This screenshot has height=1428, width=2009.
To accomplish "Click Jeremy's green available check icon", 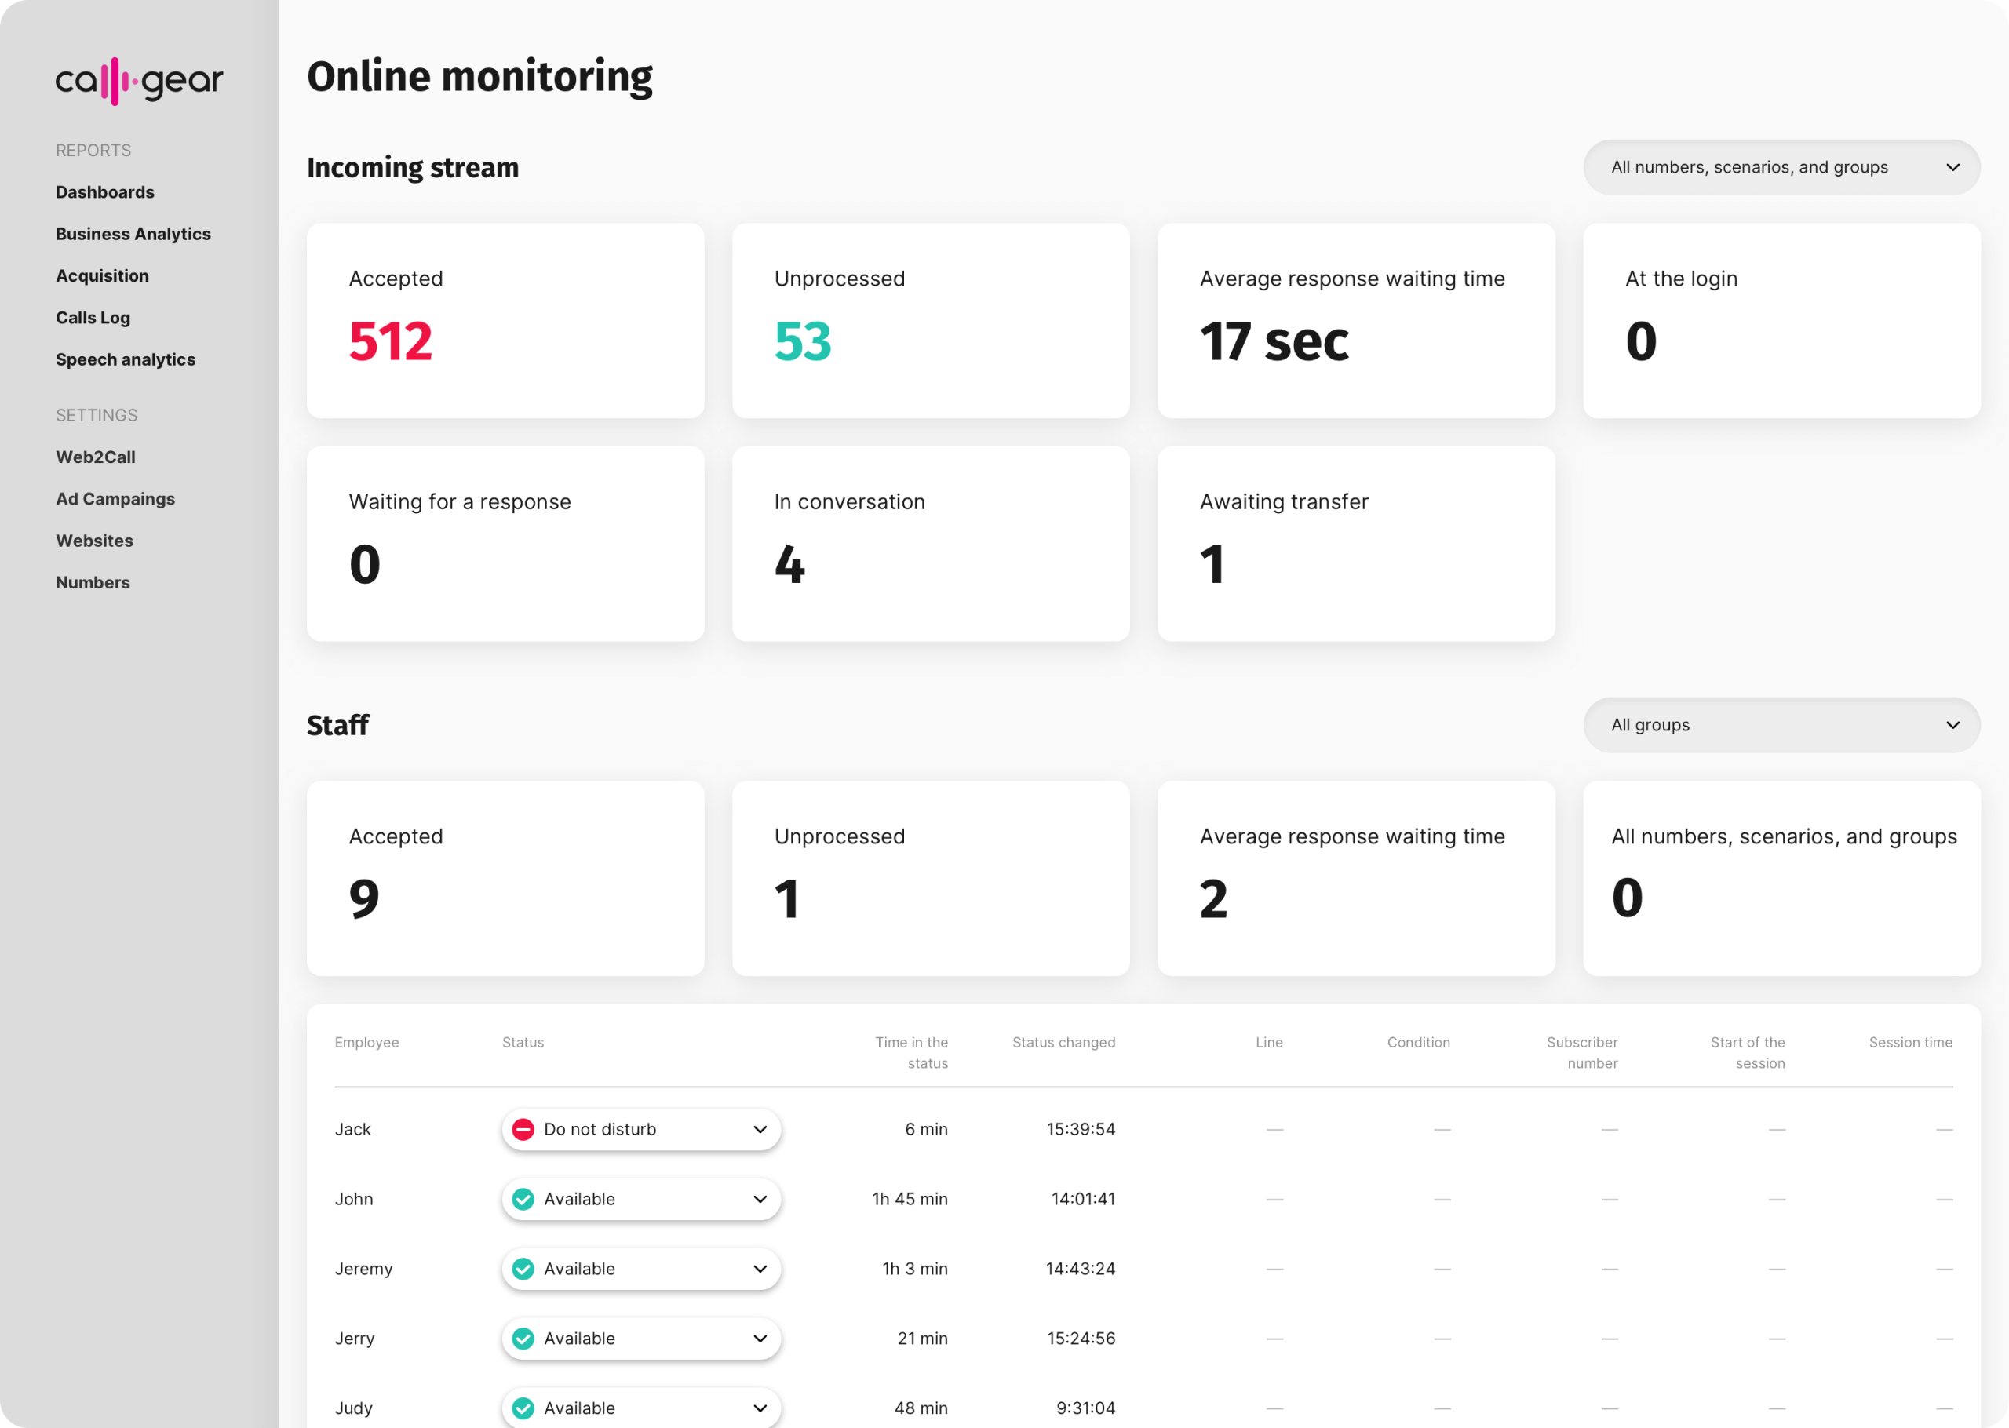I will point(523,1268).
